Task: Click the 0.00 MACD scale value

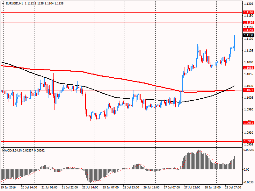Action: (x=246, y=170)
